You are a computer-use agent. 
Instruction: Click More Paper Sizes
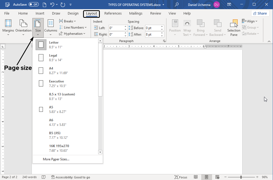(x=56, y=159)
